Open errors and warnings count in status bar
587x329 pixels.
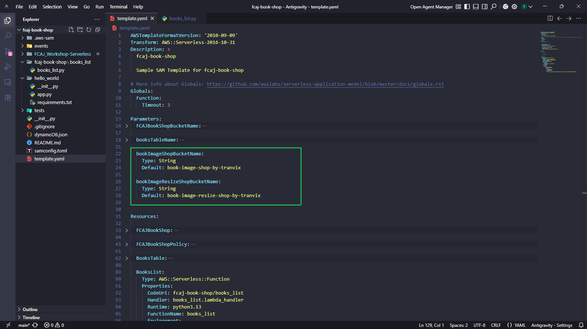[x=54, y=325]
